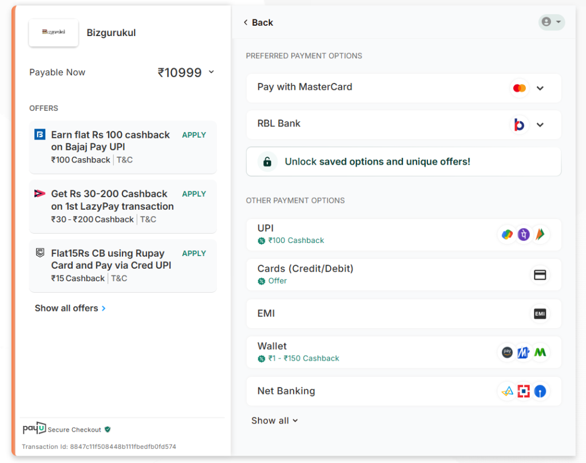586x463 pixels.
Task: Select Wallet payment option
Action: click(403, 352)
